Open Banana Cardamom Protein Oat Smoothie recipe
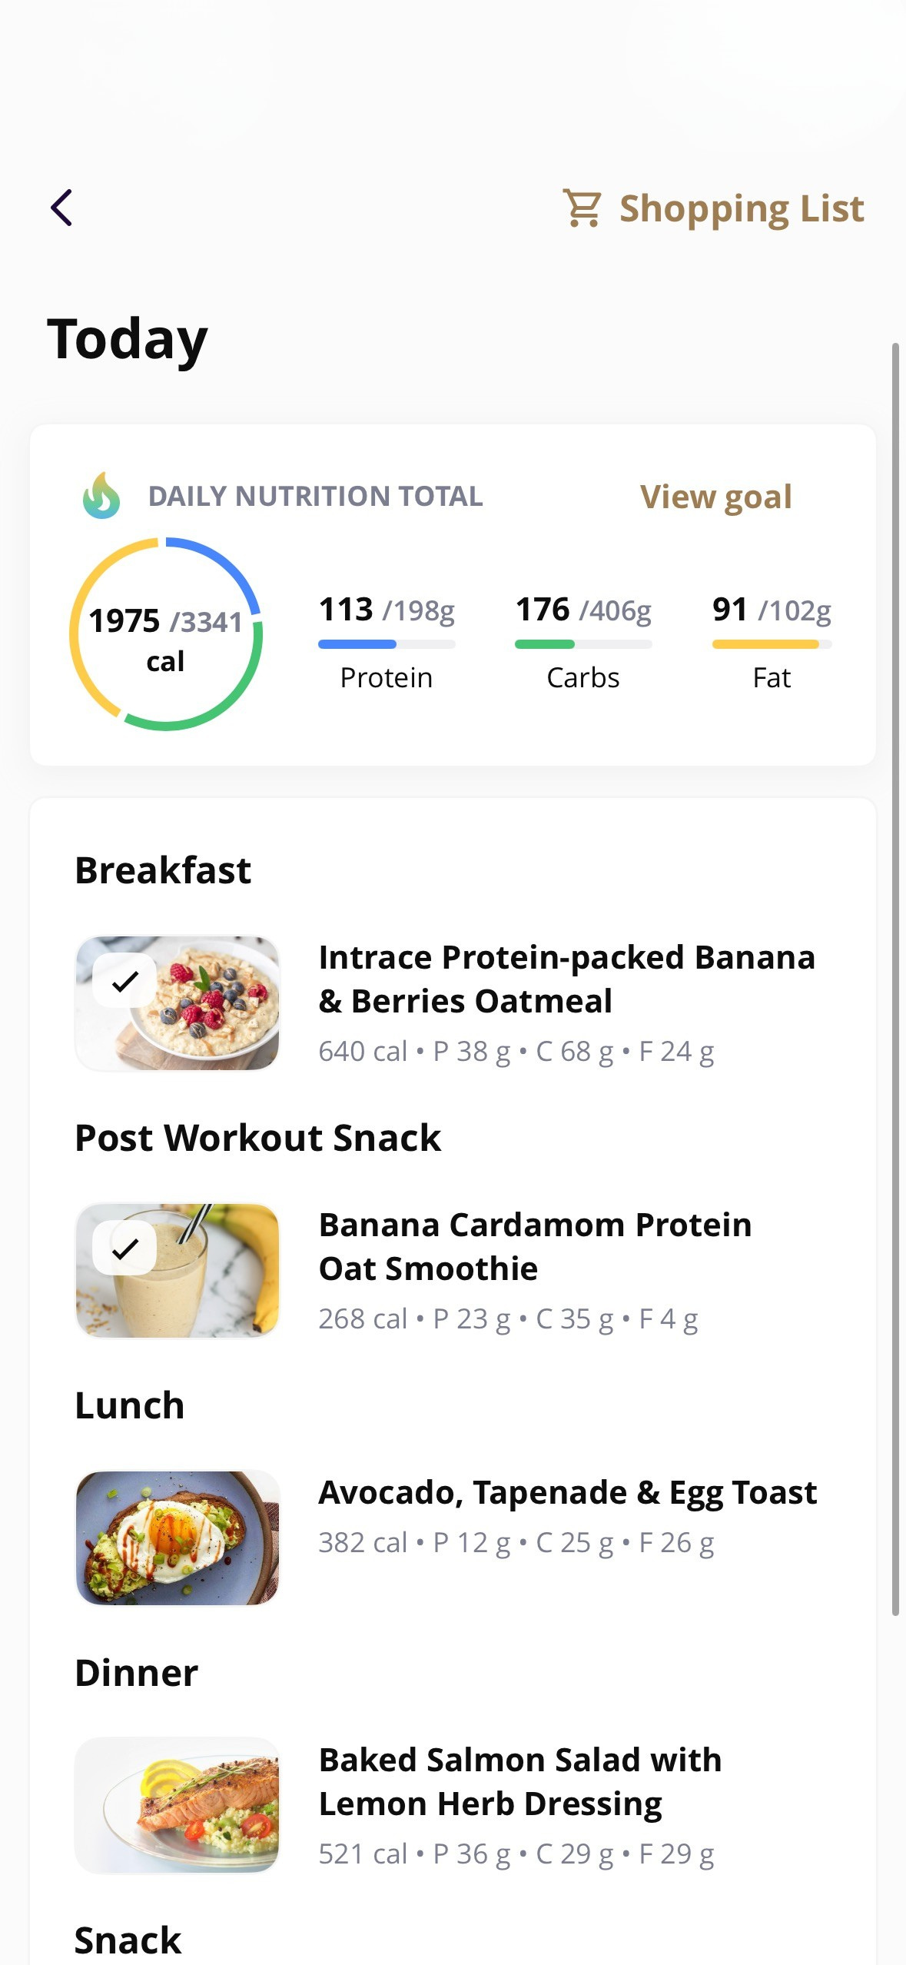The width and height of the screenshot is (906, 1965). pos(535,1246)
